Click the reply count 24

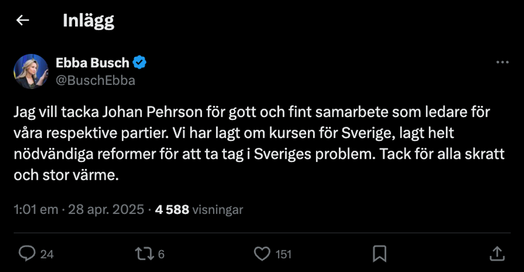point(47,254)
